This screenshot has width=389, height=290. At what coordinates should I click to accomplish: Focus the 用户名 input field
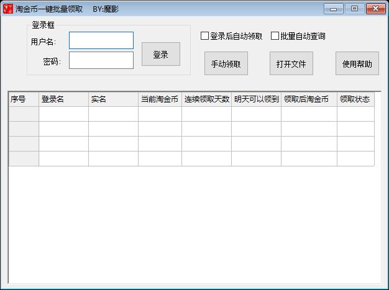click(x=101, y=40)
